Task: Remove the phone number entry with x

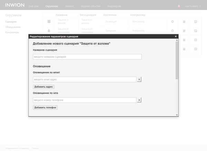Action: (x=139, y=100)
